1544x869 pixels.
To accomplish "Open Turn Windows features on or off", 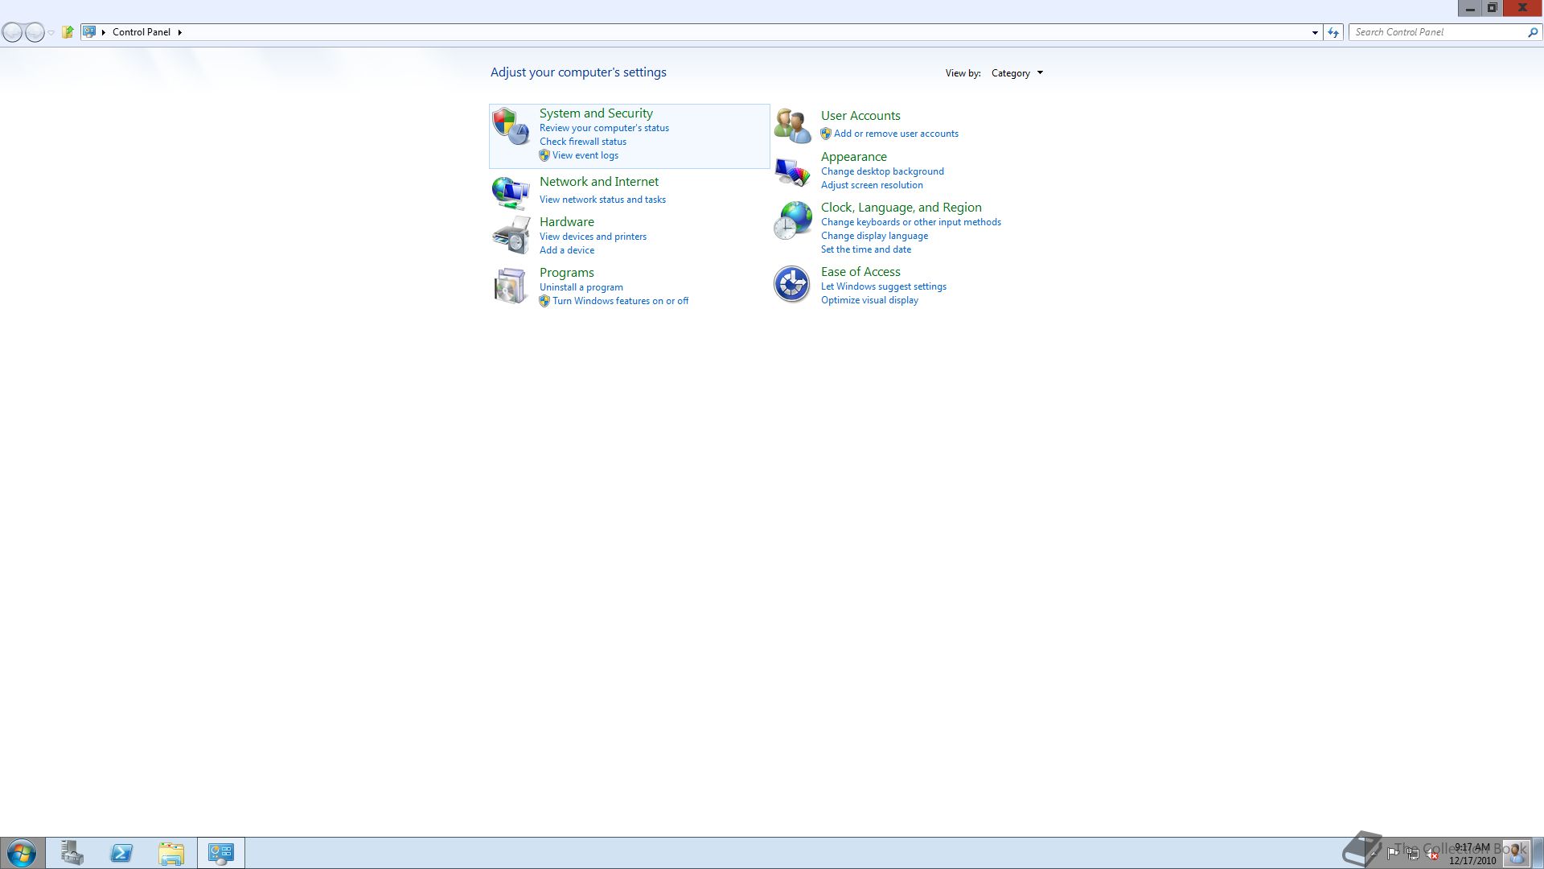I will pos(620,301).
